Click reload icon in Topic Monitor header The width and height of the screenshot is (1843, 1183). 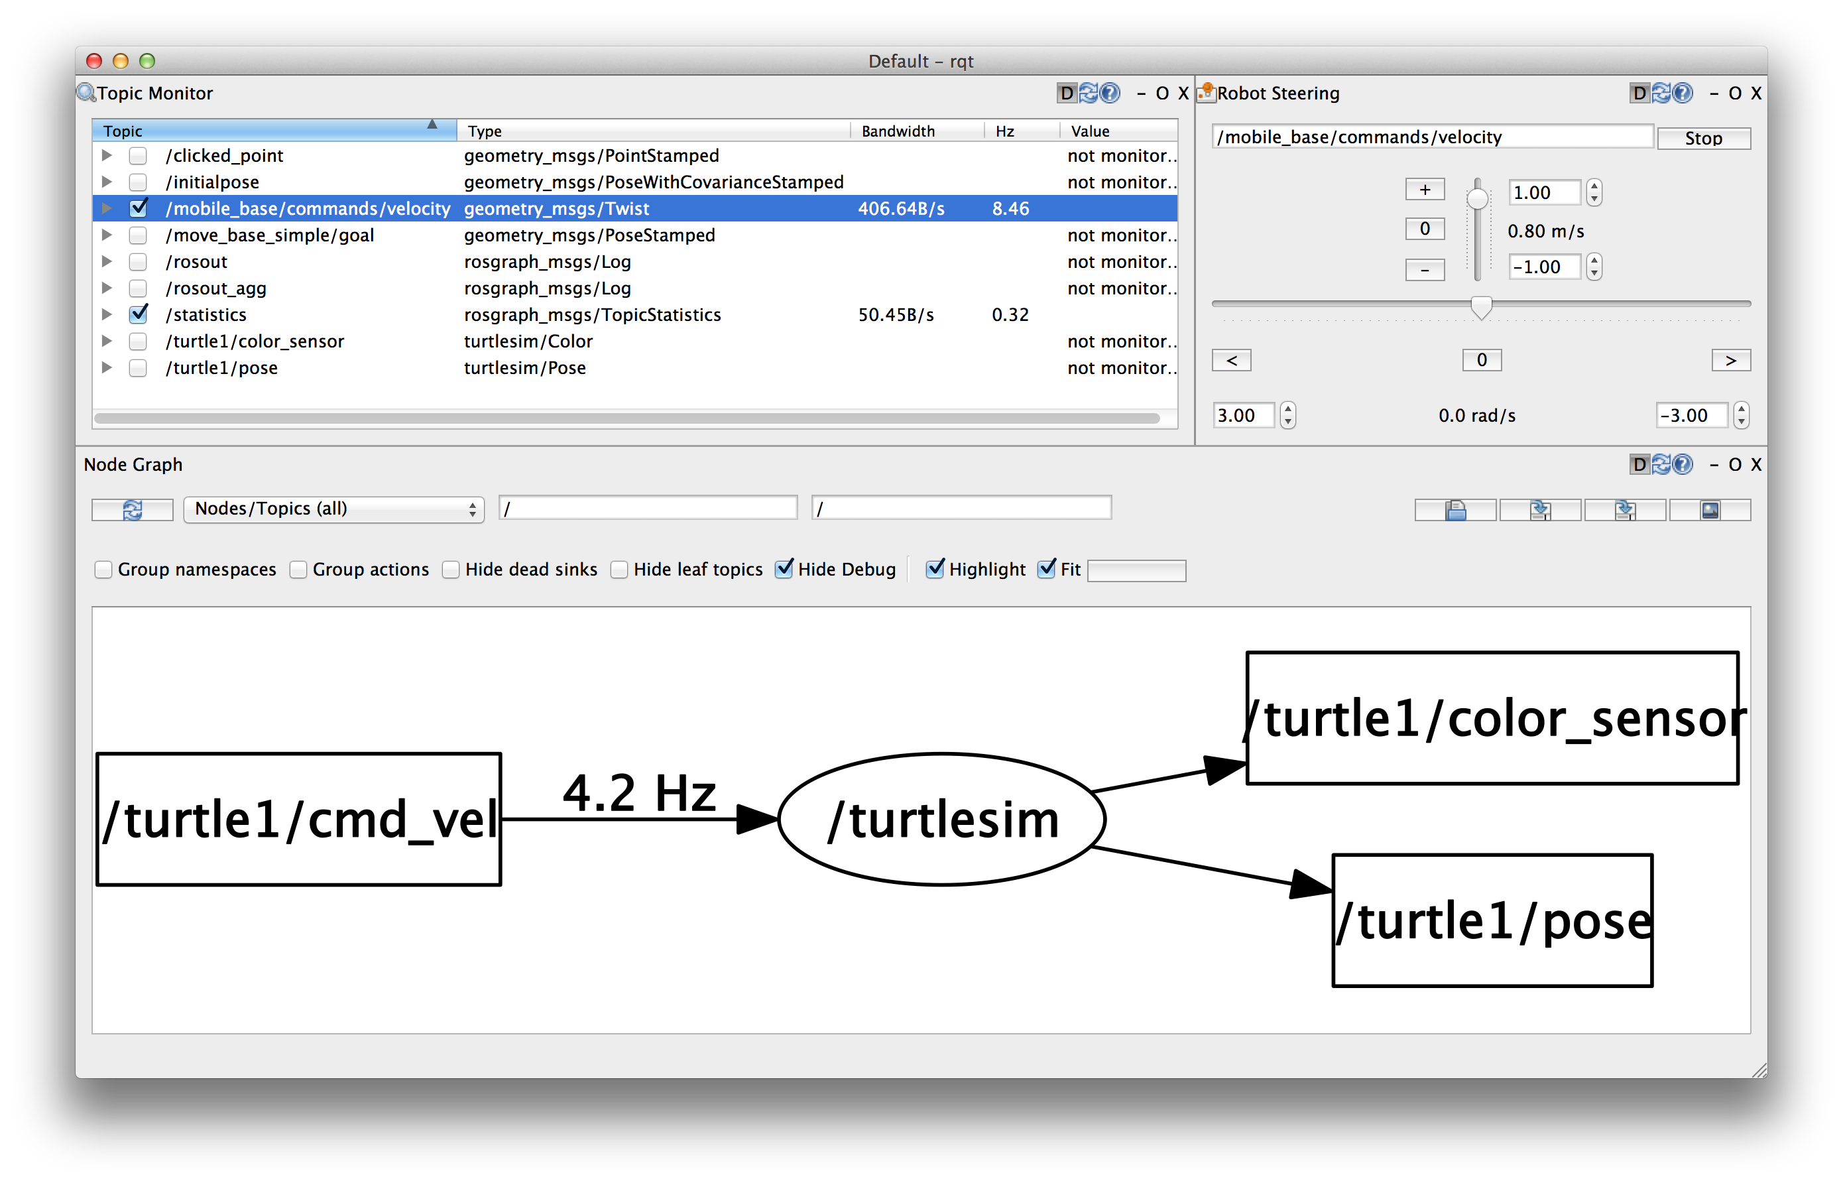click(x=1089, y=93)
